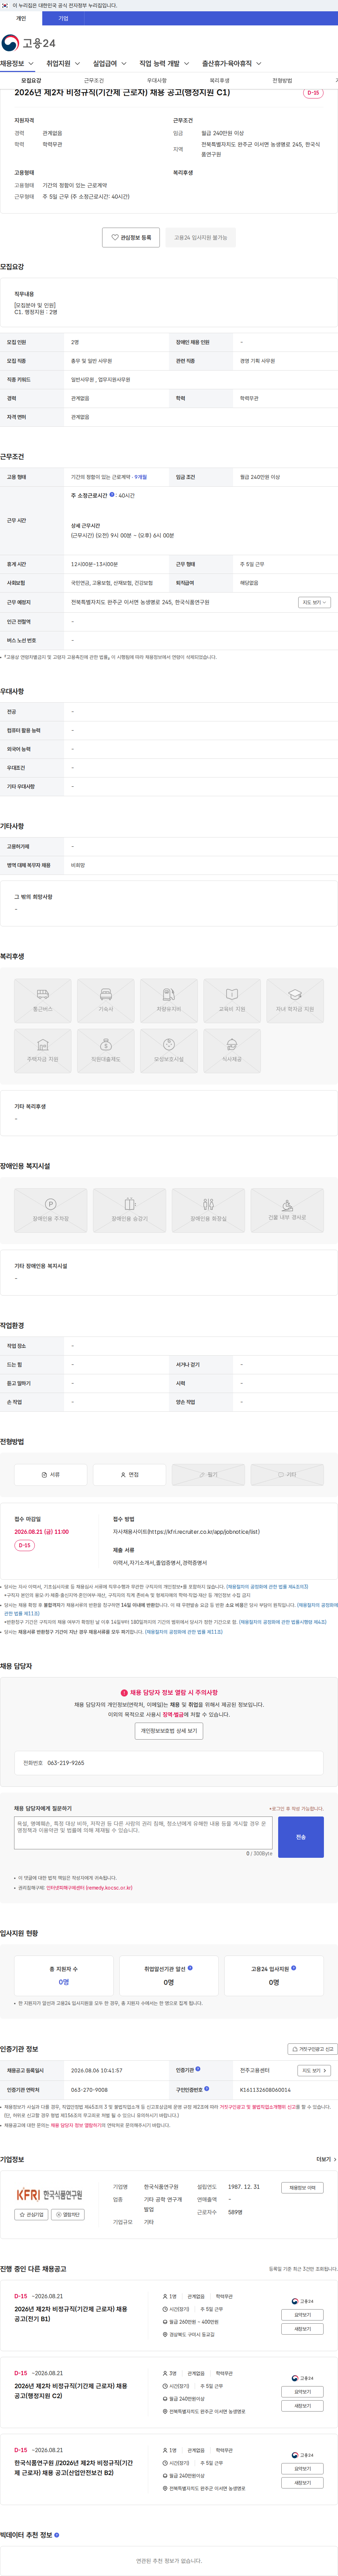Expand the 실업급여 menu dropdown

[x=110, y=63]
